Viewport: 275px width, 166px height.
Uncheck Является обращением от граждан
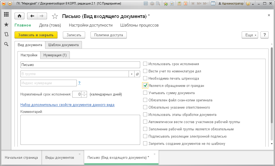point(145,86)
